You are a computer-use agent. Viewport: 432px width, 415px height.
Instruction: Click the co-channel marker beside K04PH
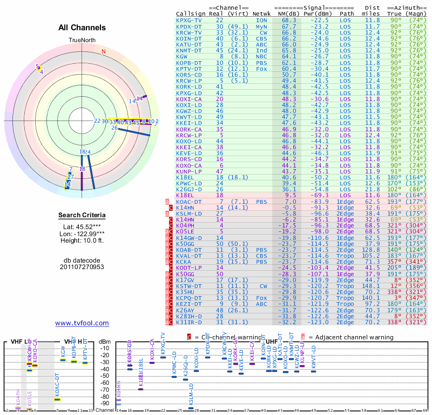pos(171,225)
